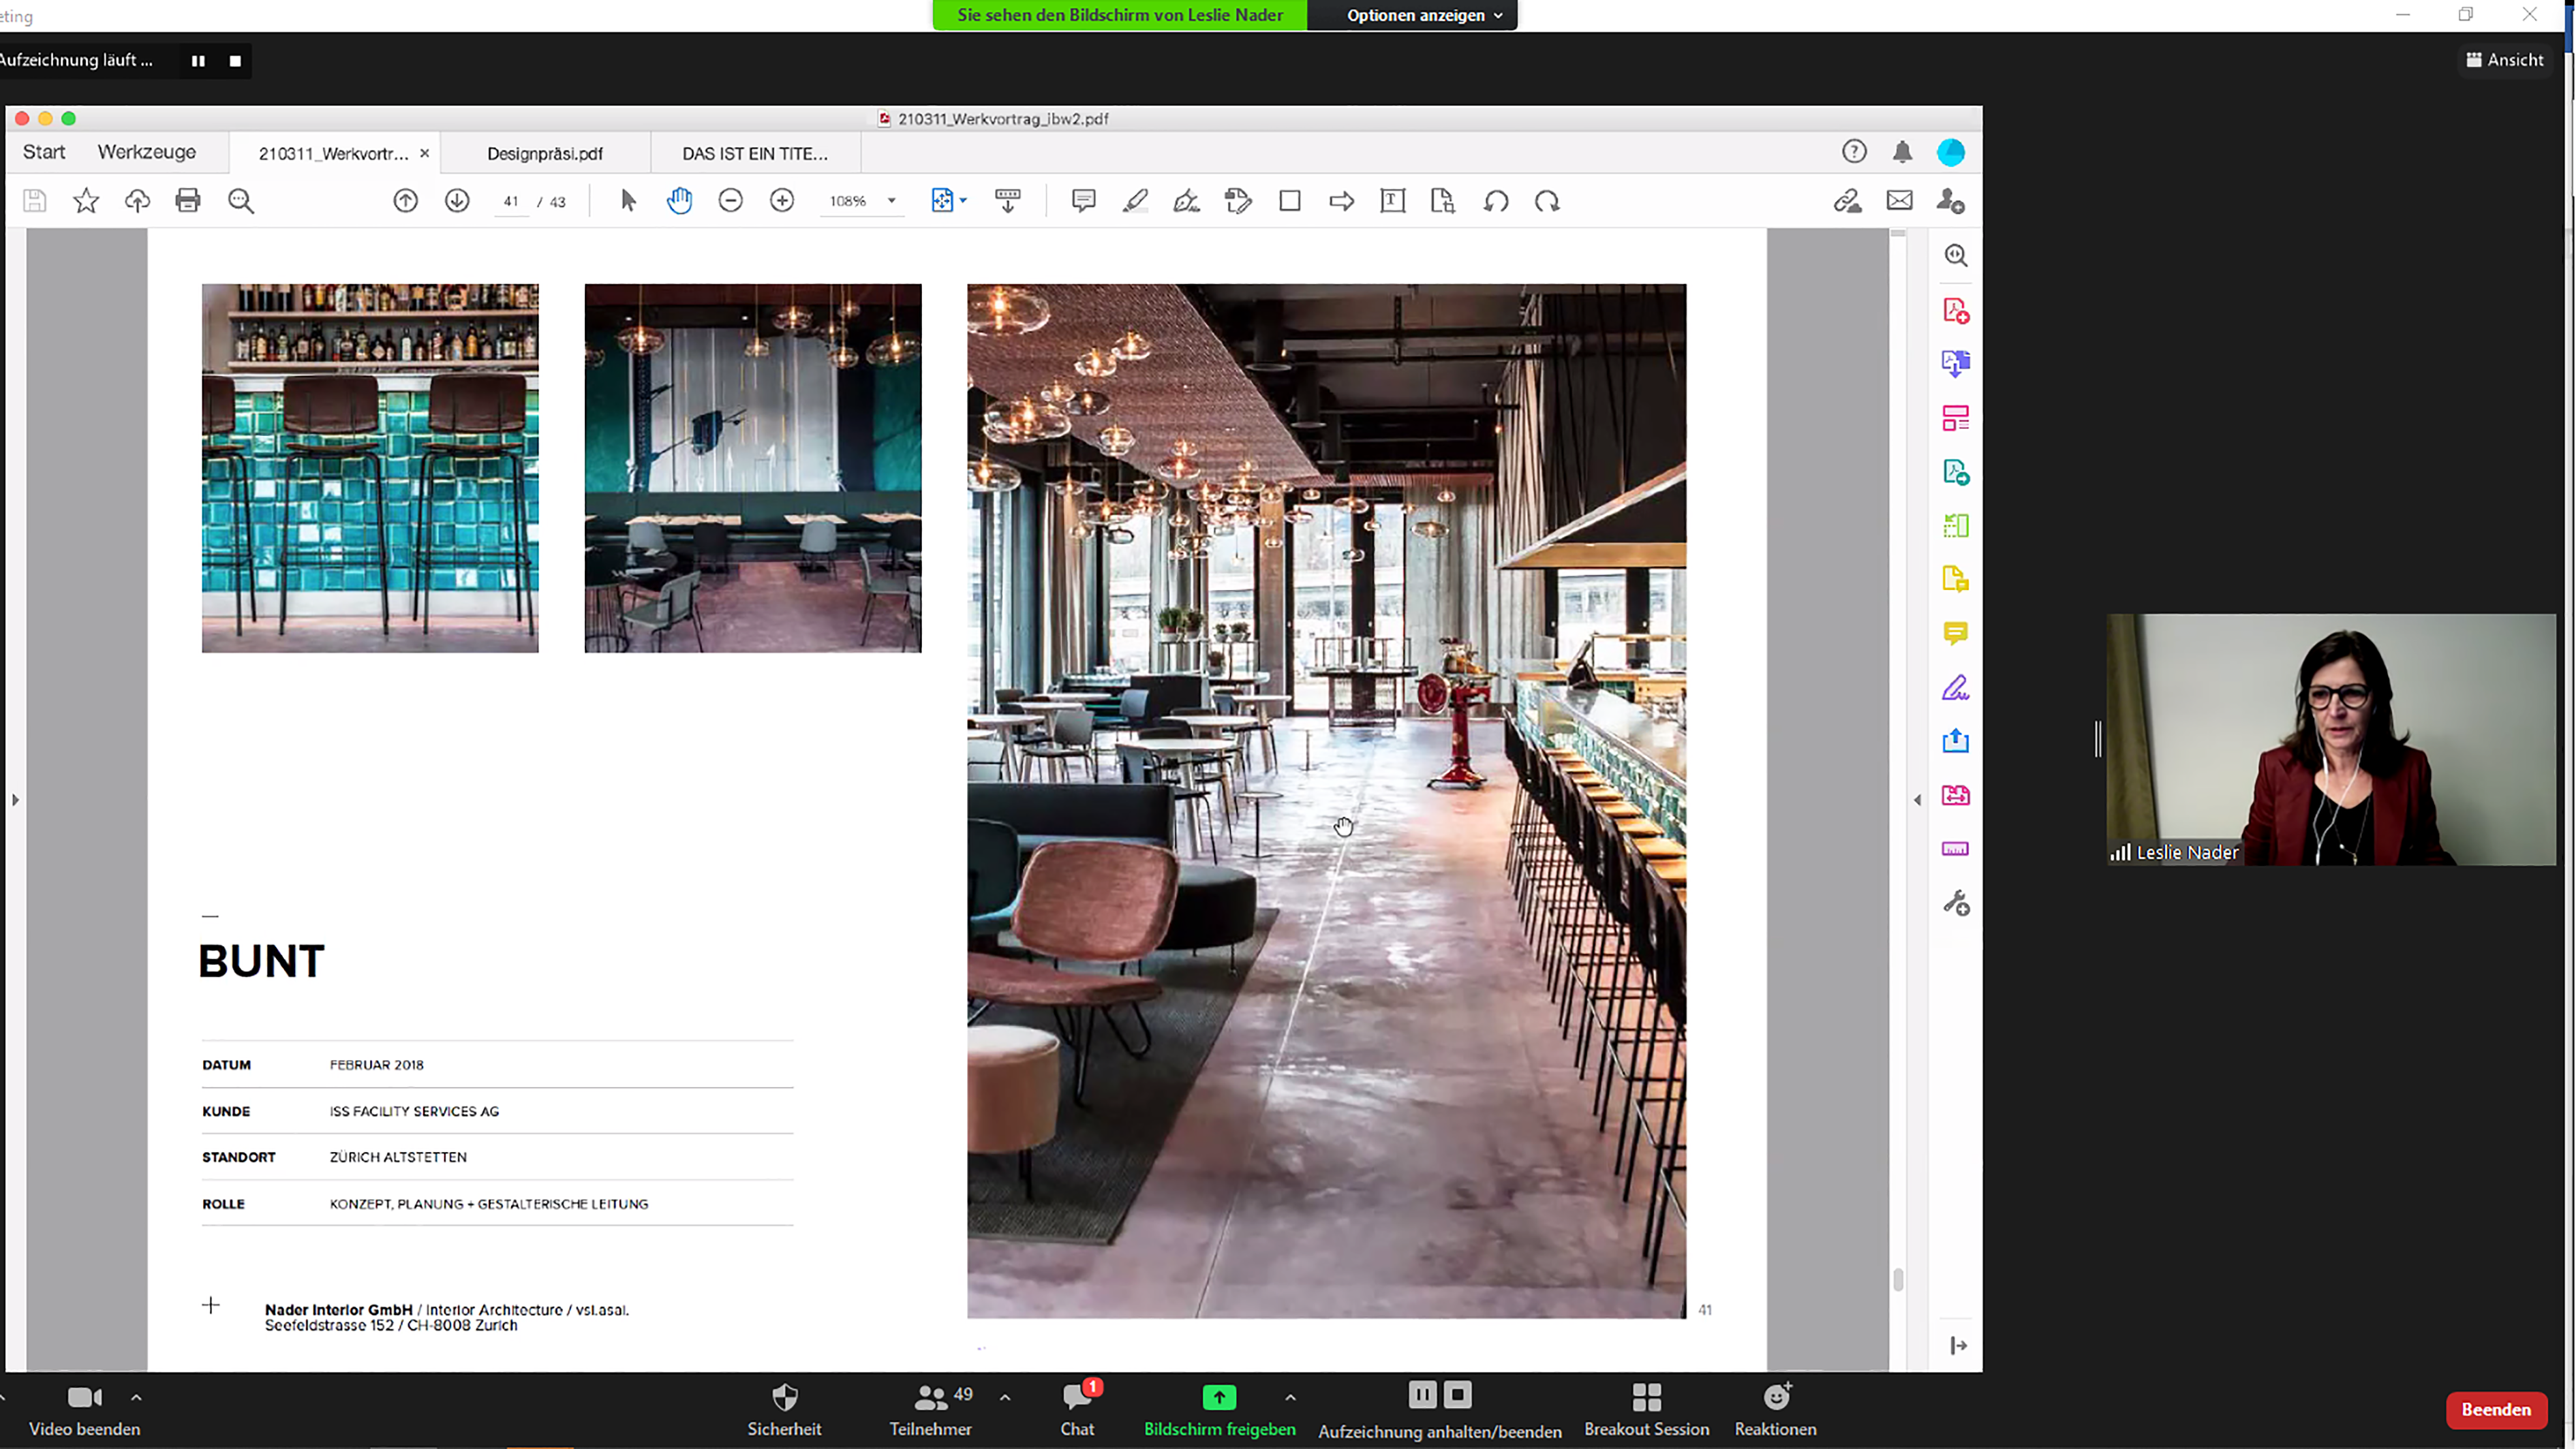Select the hand pan tool
The image size is (2576, 1449).
point(679,201)
